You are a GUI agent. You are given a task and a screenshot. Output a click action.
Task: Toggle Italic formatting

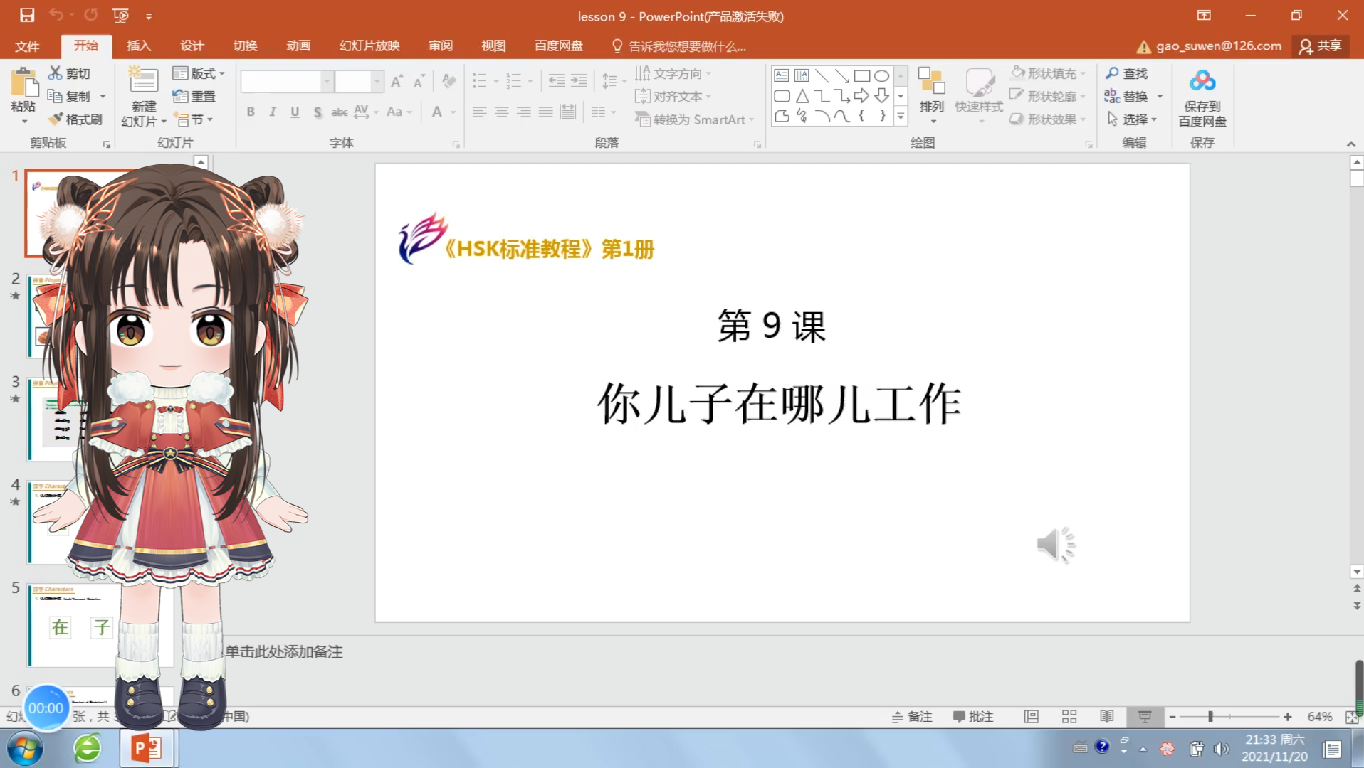tap(273, 112)
